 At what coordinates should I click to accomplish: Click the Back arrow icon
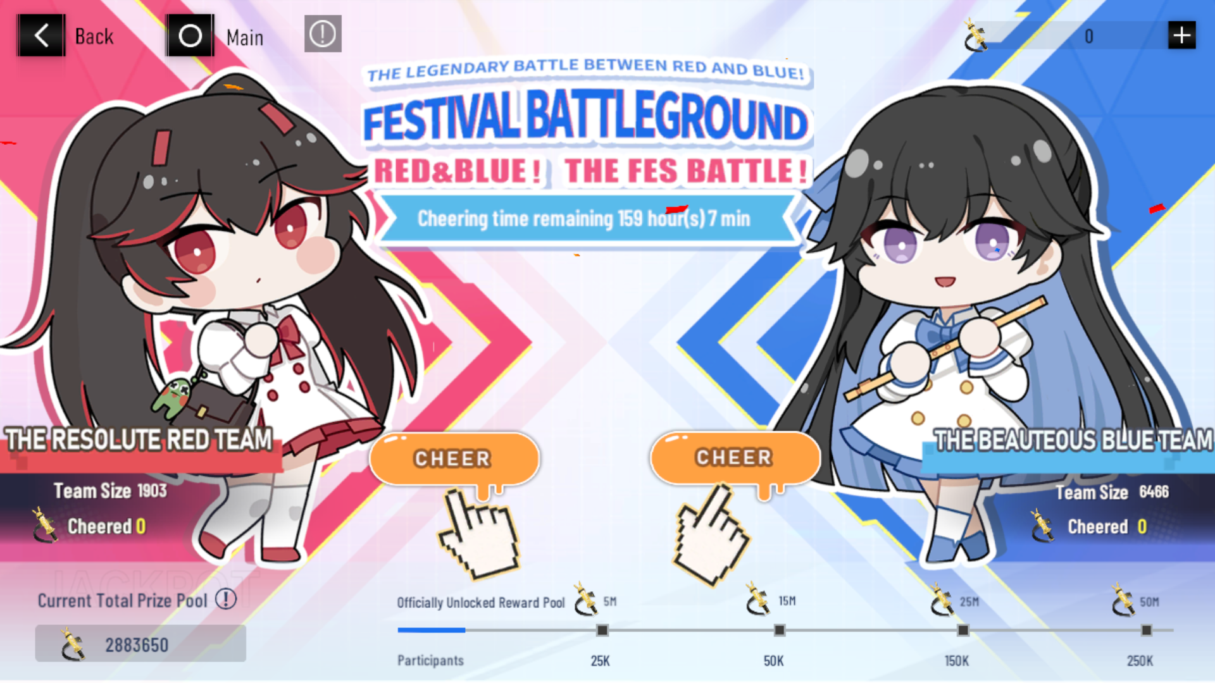point(41,35)
